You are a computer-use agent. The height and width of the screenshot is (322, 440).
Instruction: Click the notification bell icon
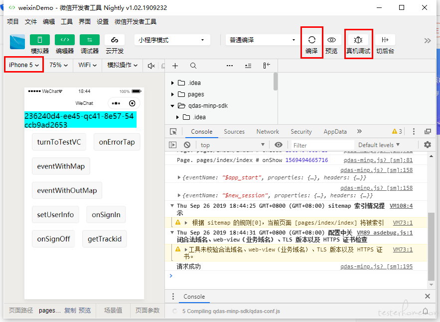[x=426, y=312]
